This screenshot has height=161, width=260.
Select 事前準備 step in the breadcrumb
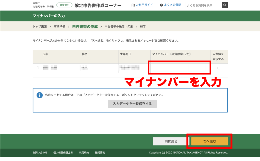tap(59, 27)
